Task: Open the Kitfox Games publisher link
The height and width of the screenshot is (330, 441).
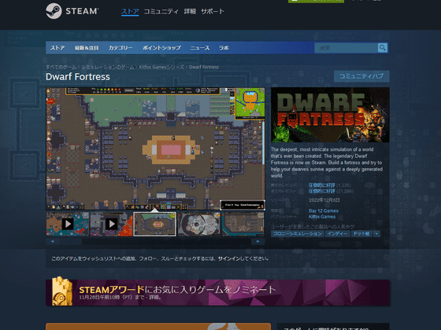Action: (322, 217)
